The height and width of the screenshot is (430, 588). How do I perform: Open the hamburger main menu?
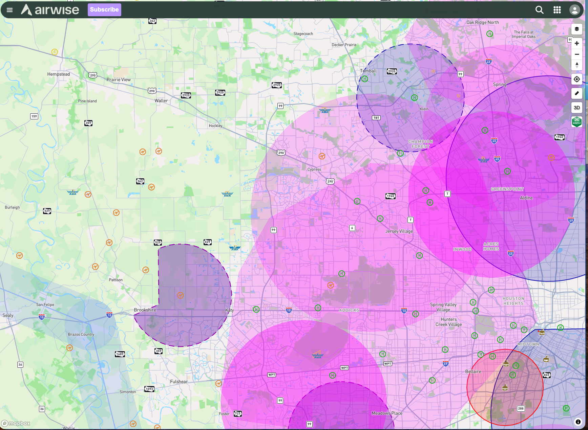click(x=9, y=10)
